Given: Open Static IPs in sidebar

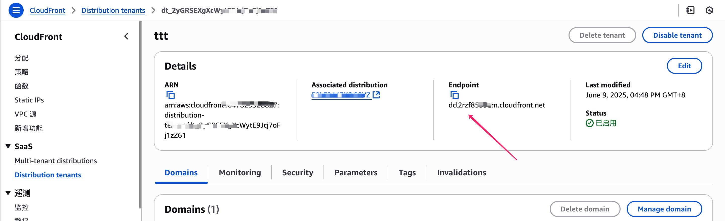Looking at the screenshot, I should coord(29,100).
